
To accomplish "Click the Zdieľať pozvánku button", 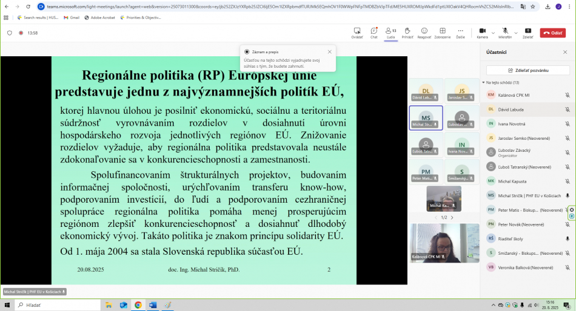I will 528,70.
